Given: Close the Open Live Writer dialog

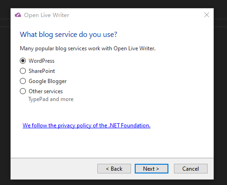Looking at the screenshot, I should [207, 15].
